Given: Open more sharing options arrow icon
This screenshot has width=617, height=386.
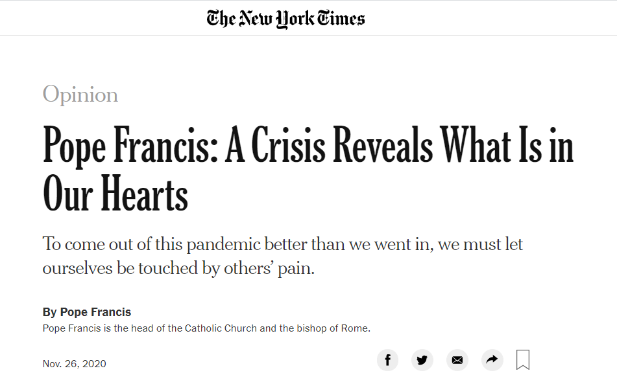Looking at the screenshot, I should point(492,360).
